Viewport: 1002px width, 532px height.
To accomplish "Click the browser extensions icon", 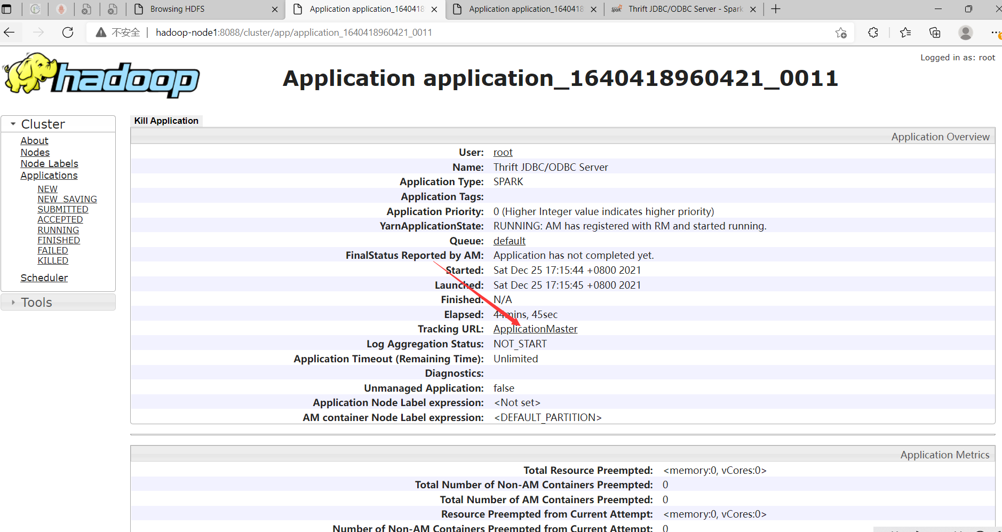I will point(873,33).
